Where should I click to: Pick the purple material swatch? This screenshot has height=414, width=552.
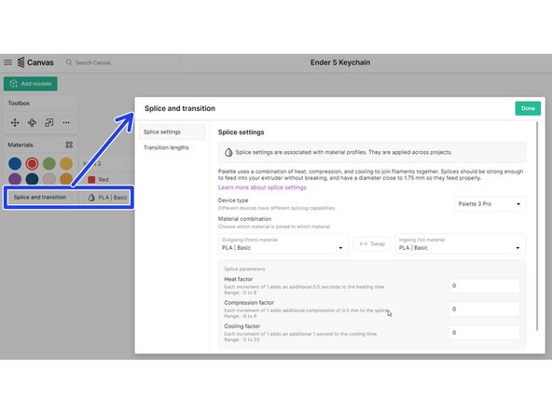[x=15, y=179]
